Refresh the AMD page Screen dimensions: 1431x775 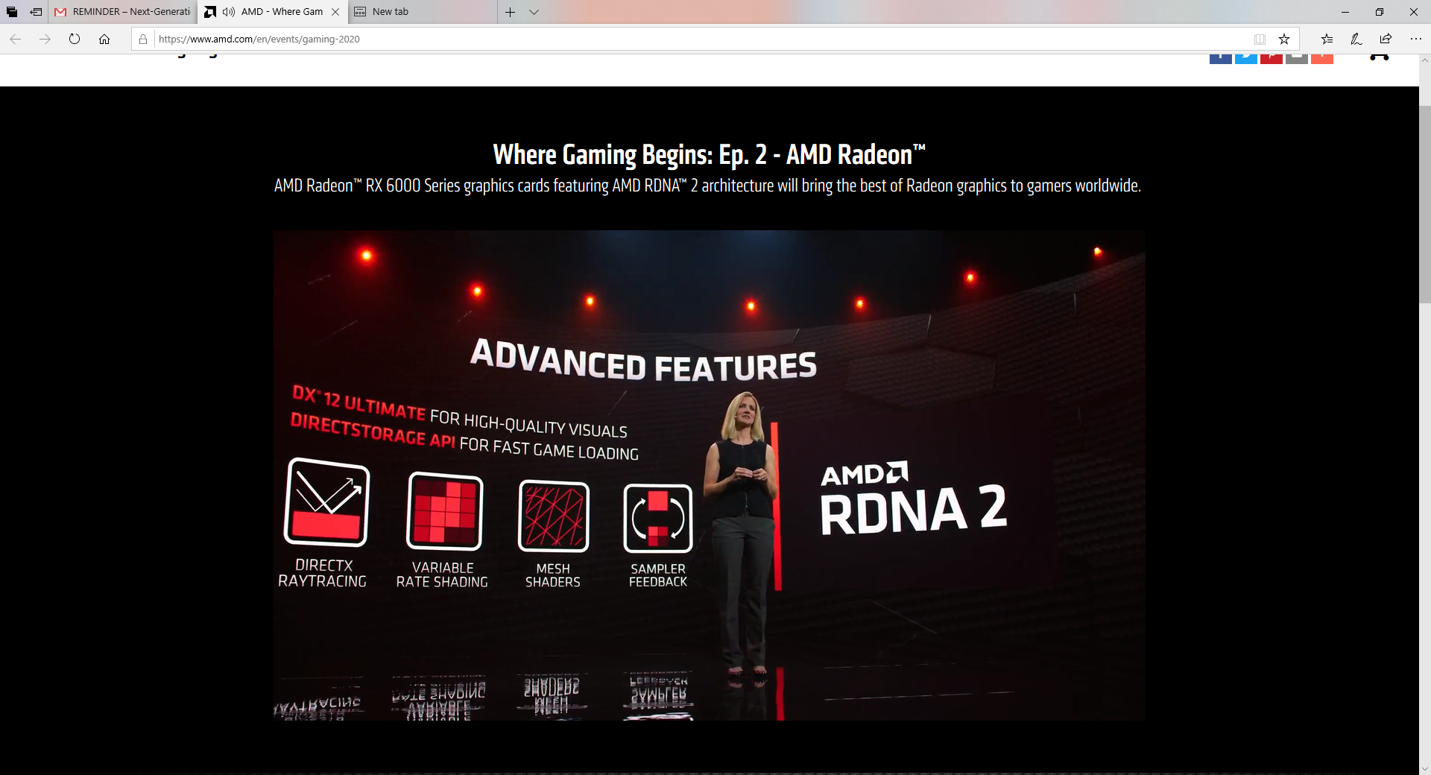[x=75, y=39]
